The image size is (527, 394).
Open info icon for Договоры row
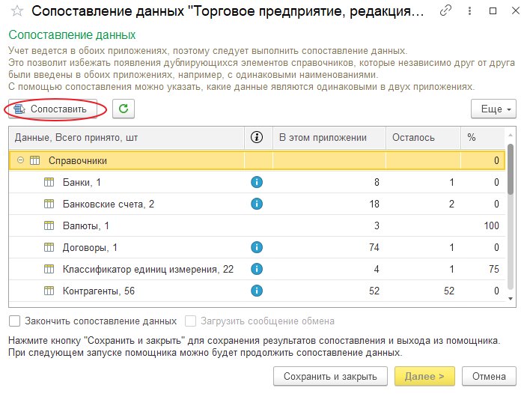coord(257,247)
